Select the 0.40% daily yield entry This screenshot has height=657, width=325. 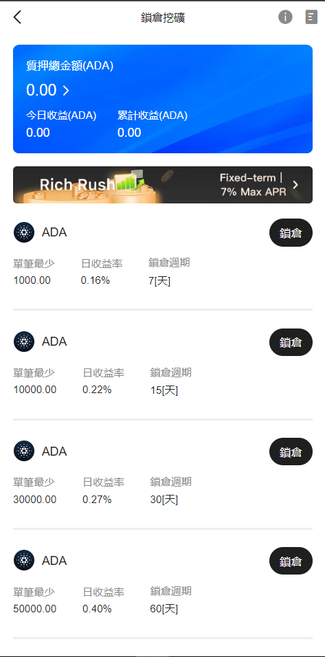click(97, 609)
